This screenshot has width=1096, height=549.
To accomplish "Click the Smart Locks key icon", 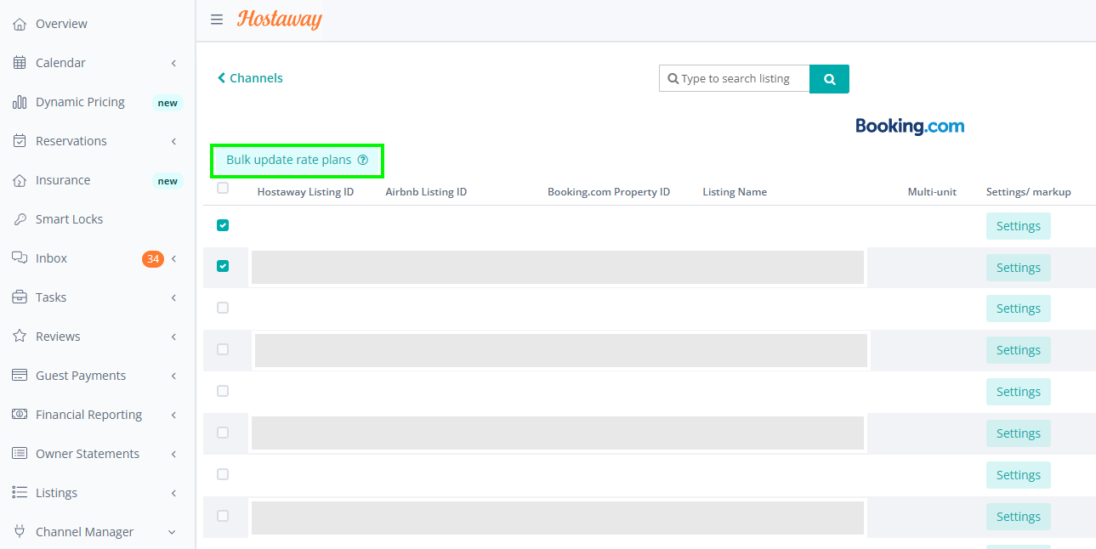I will [x=20, y=219].
